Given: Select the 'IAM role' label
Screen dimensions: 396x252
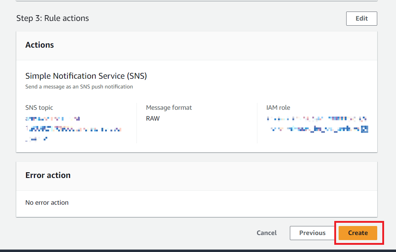Looking at the screenshot, I should click(278, 108).
